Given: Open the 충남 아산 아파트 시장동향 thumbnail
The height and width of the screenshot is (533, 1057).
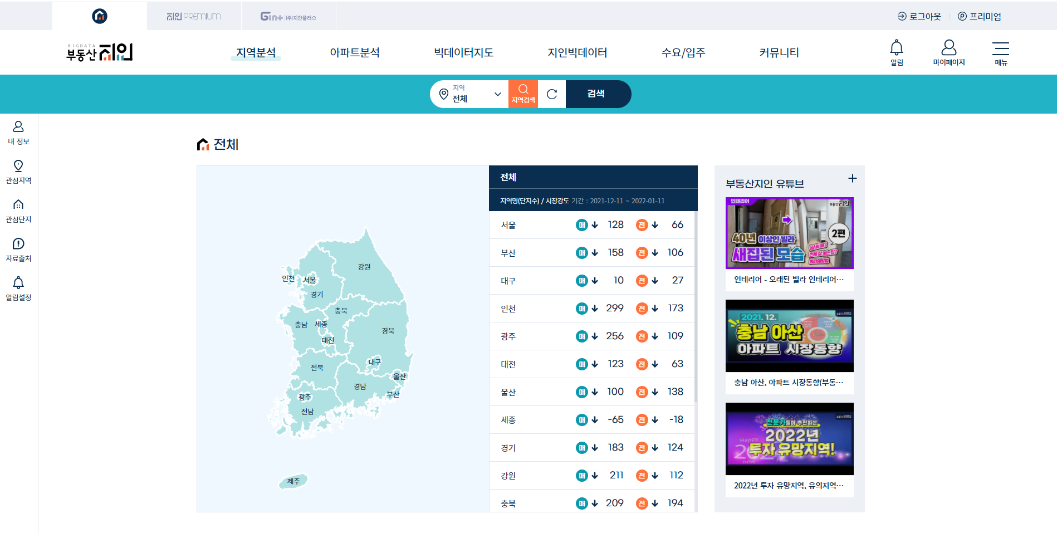Looking at the screenshot, I should 790,336.
